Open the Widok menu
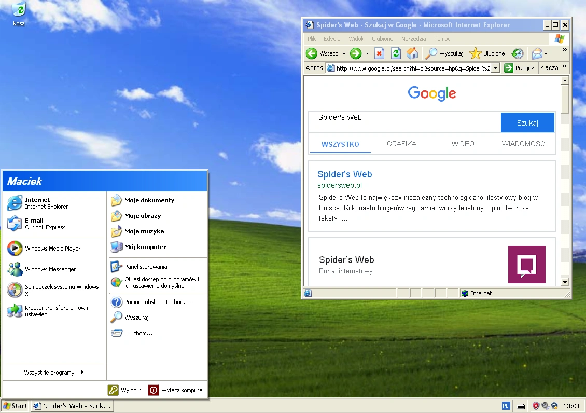This screenshot has height=413, width=586. [356, 39]
